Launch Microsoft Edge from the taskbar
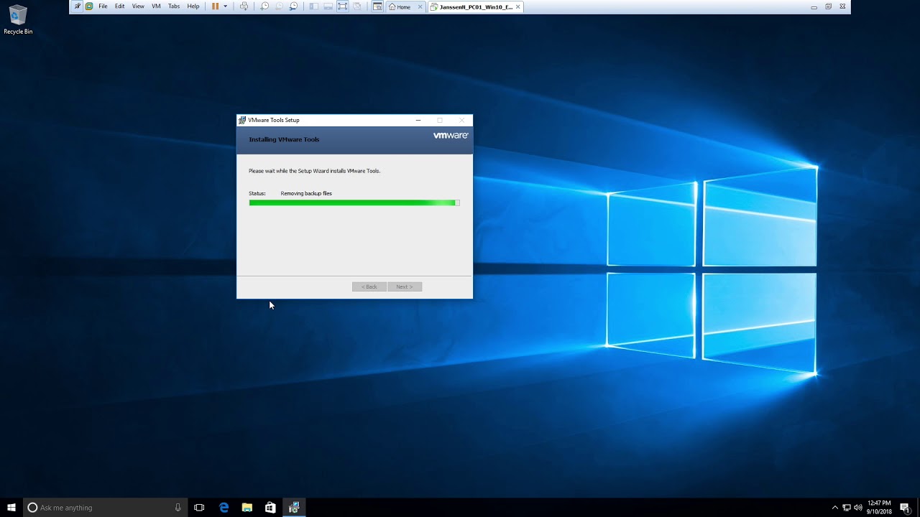The height and width of the screenshot is (517, 920). click(x=224, y=508)
